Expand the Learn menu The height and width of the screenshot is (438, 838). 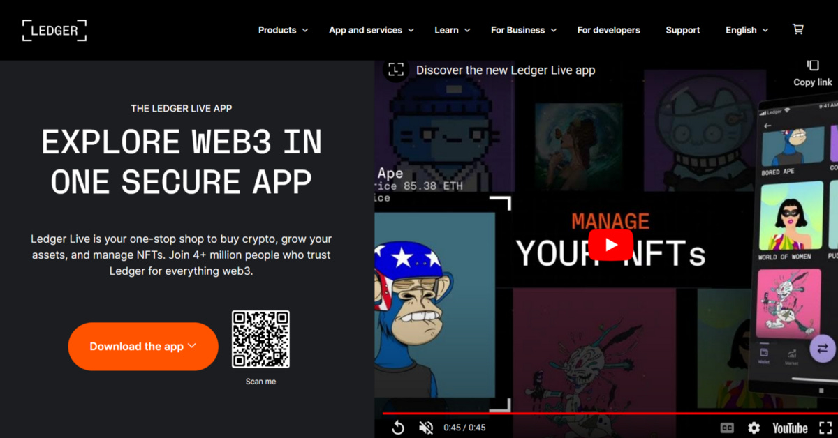pos(453,30)
